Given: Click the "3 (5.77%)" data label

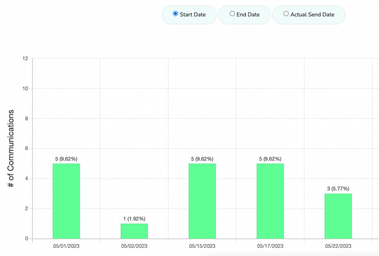Looking at the screenshot, I should pos(338,189).
